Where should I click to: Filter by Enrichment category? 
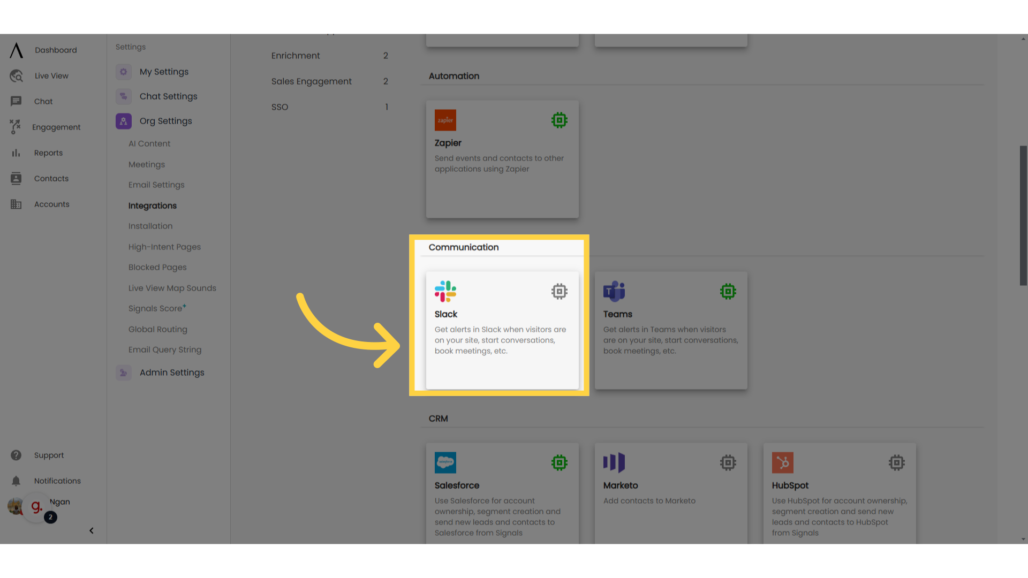pyautogui.click(x=330, y=56)
